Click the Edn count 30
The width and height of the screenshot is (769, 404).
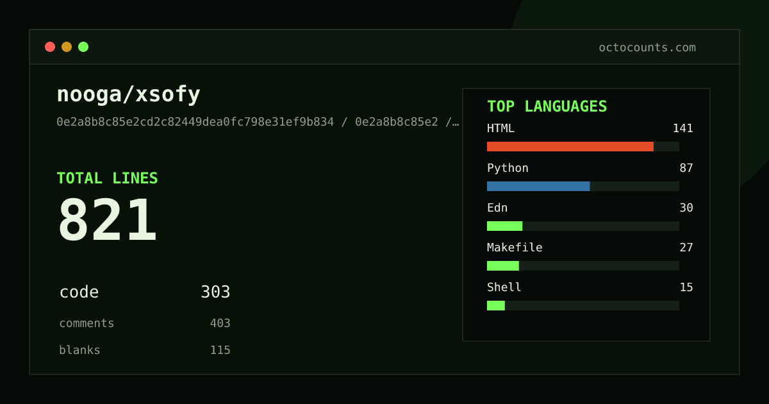tap(686, 208)
